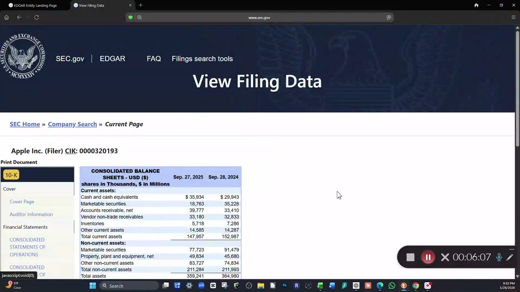The width and height of the screenshot is (520, 292).
Task: Open the browser hamburger menu
Action: coord(513,17)
